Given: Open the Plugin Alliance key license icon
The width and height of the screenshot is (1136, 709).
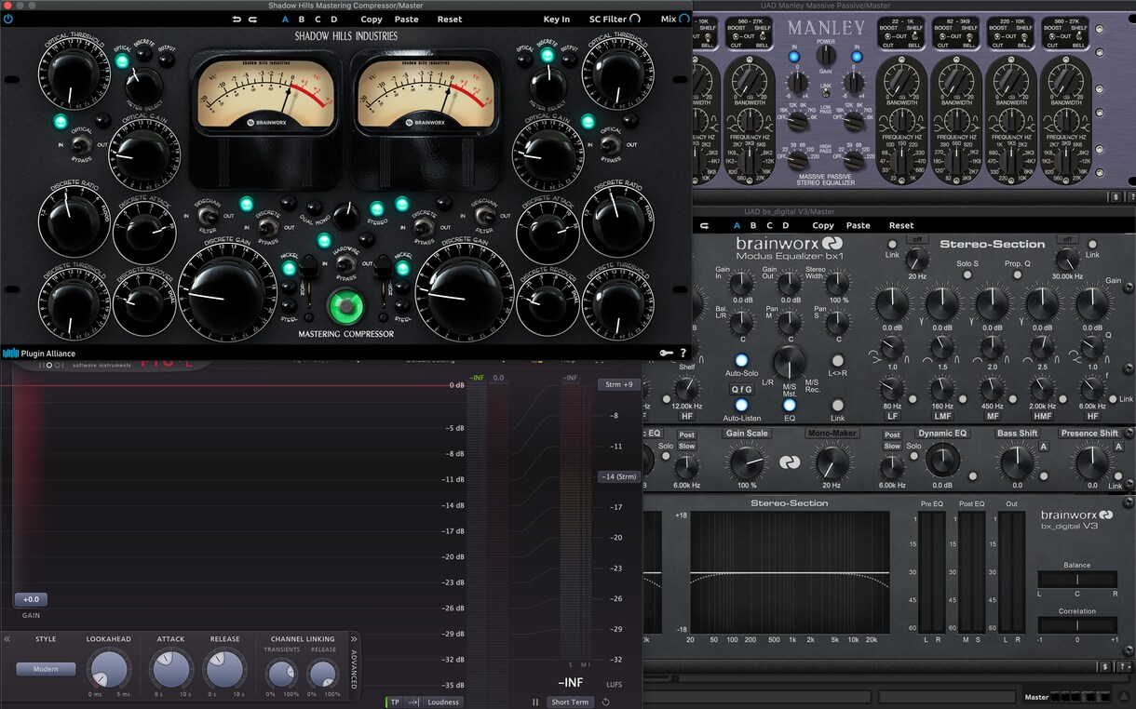Looking at the screenshot, I should tap(667, 354).
